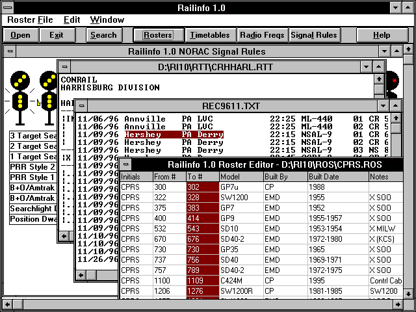
Task: Select the highlighted Hershey PA Derry row
Action: [174, 135]
